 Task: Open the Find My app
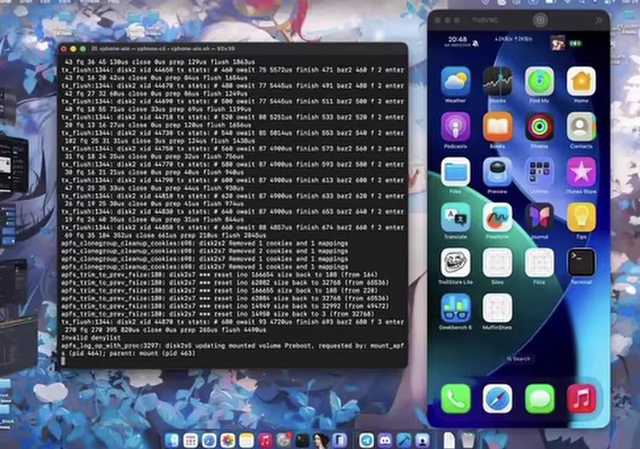[x=539, y=82]
